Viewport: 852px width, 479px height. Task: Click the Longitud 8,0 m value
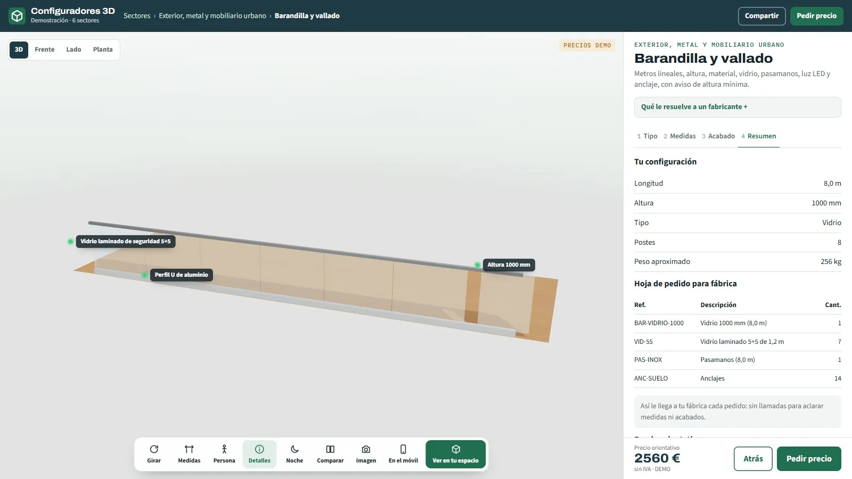[x=832, y=184]
